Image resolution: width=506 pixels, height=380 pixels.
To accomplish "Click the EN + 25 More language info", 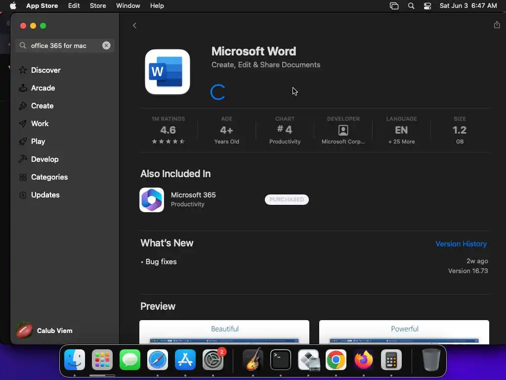I will (x=401, y=130).
